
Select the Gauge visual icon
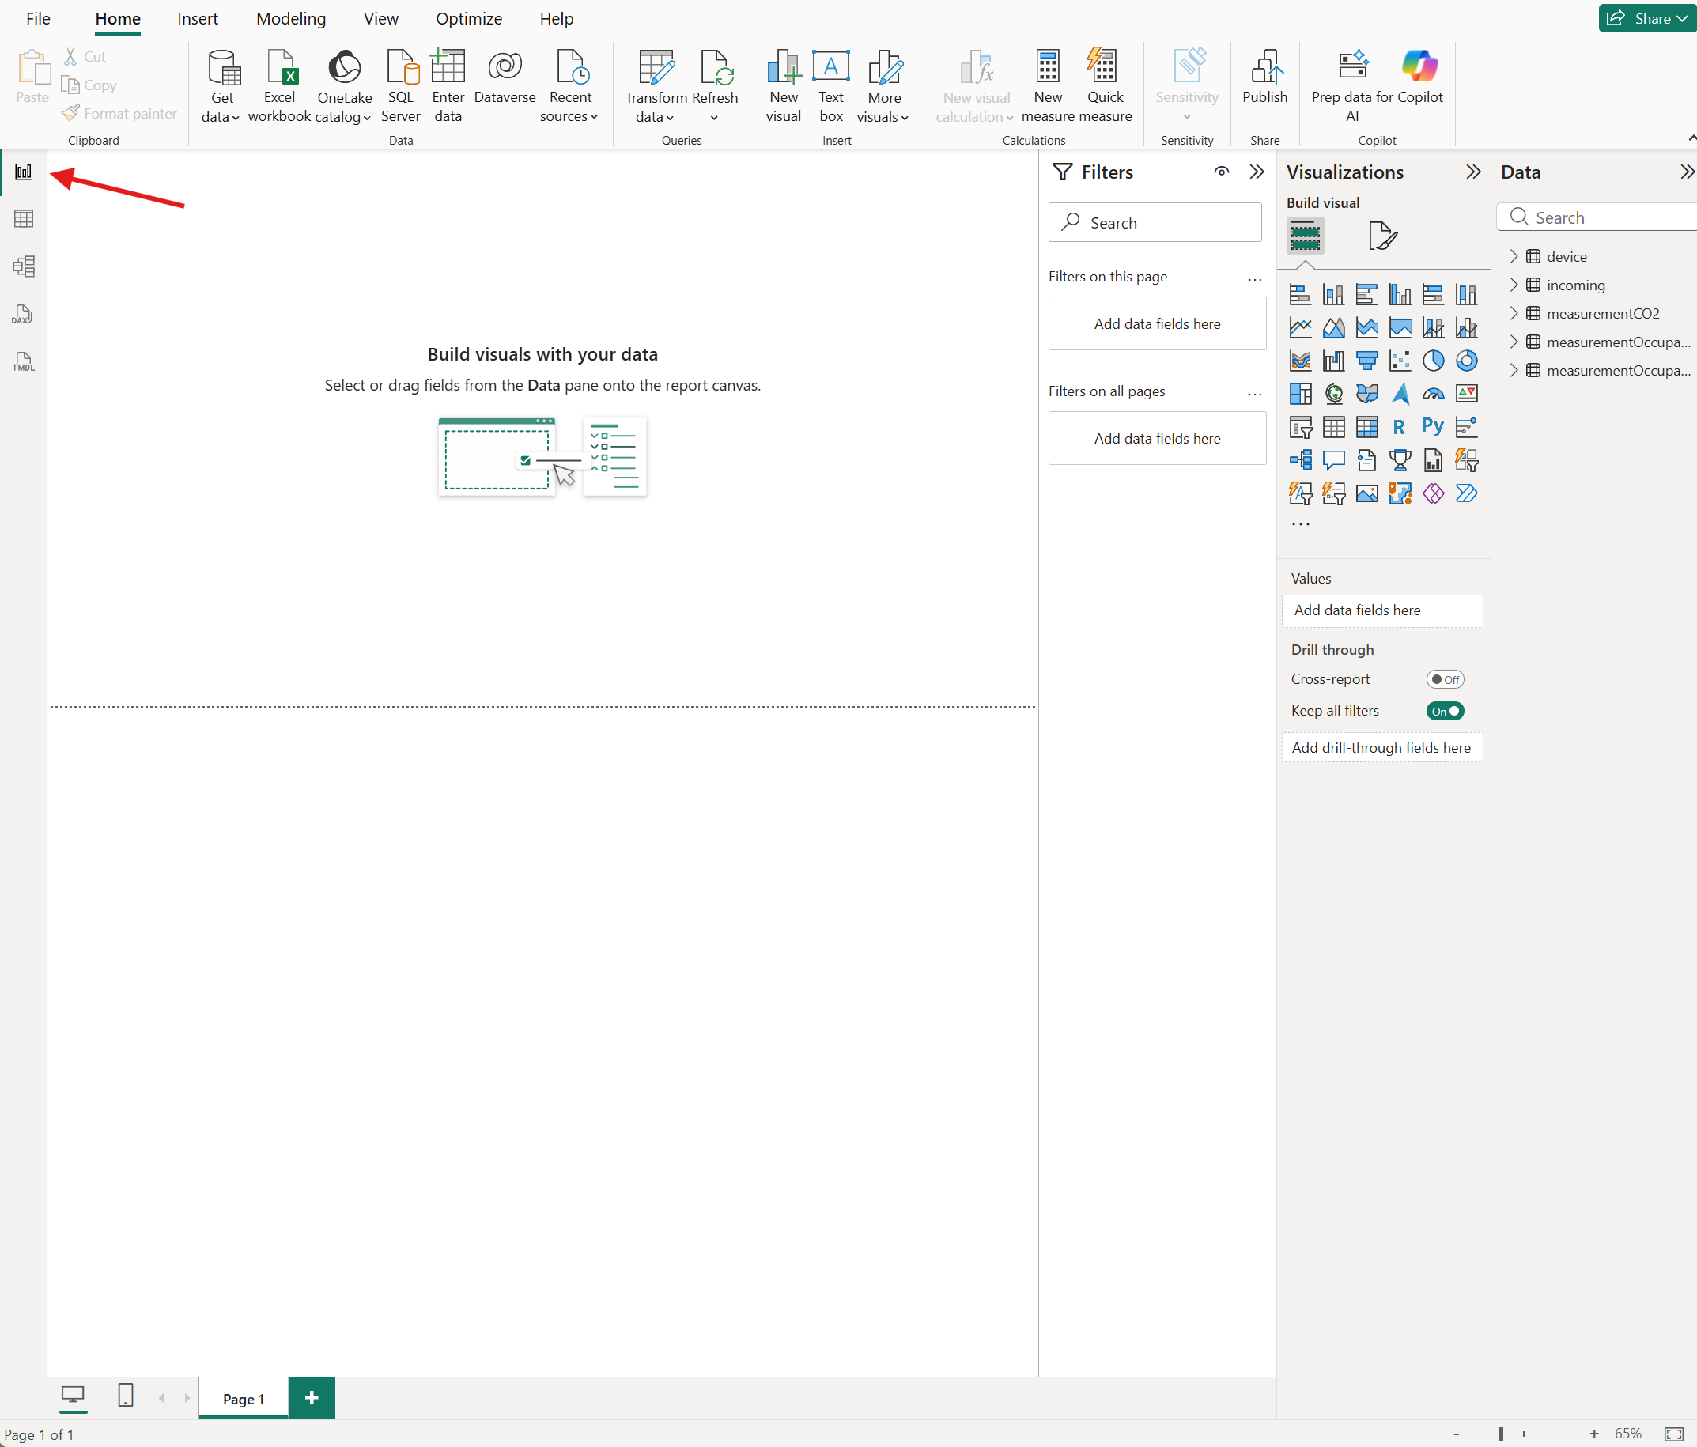[x=1433, y=394]
